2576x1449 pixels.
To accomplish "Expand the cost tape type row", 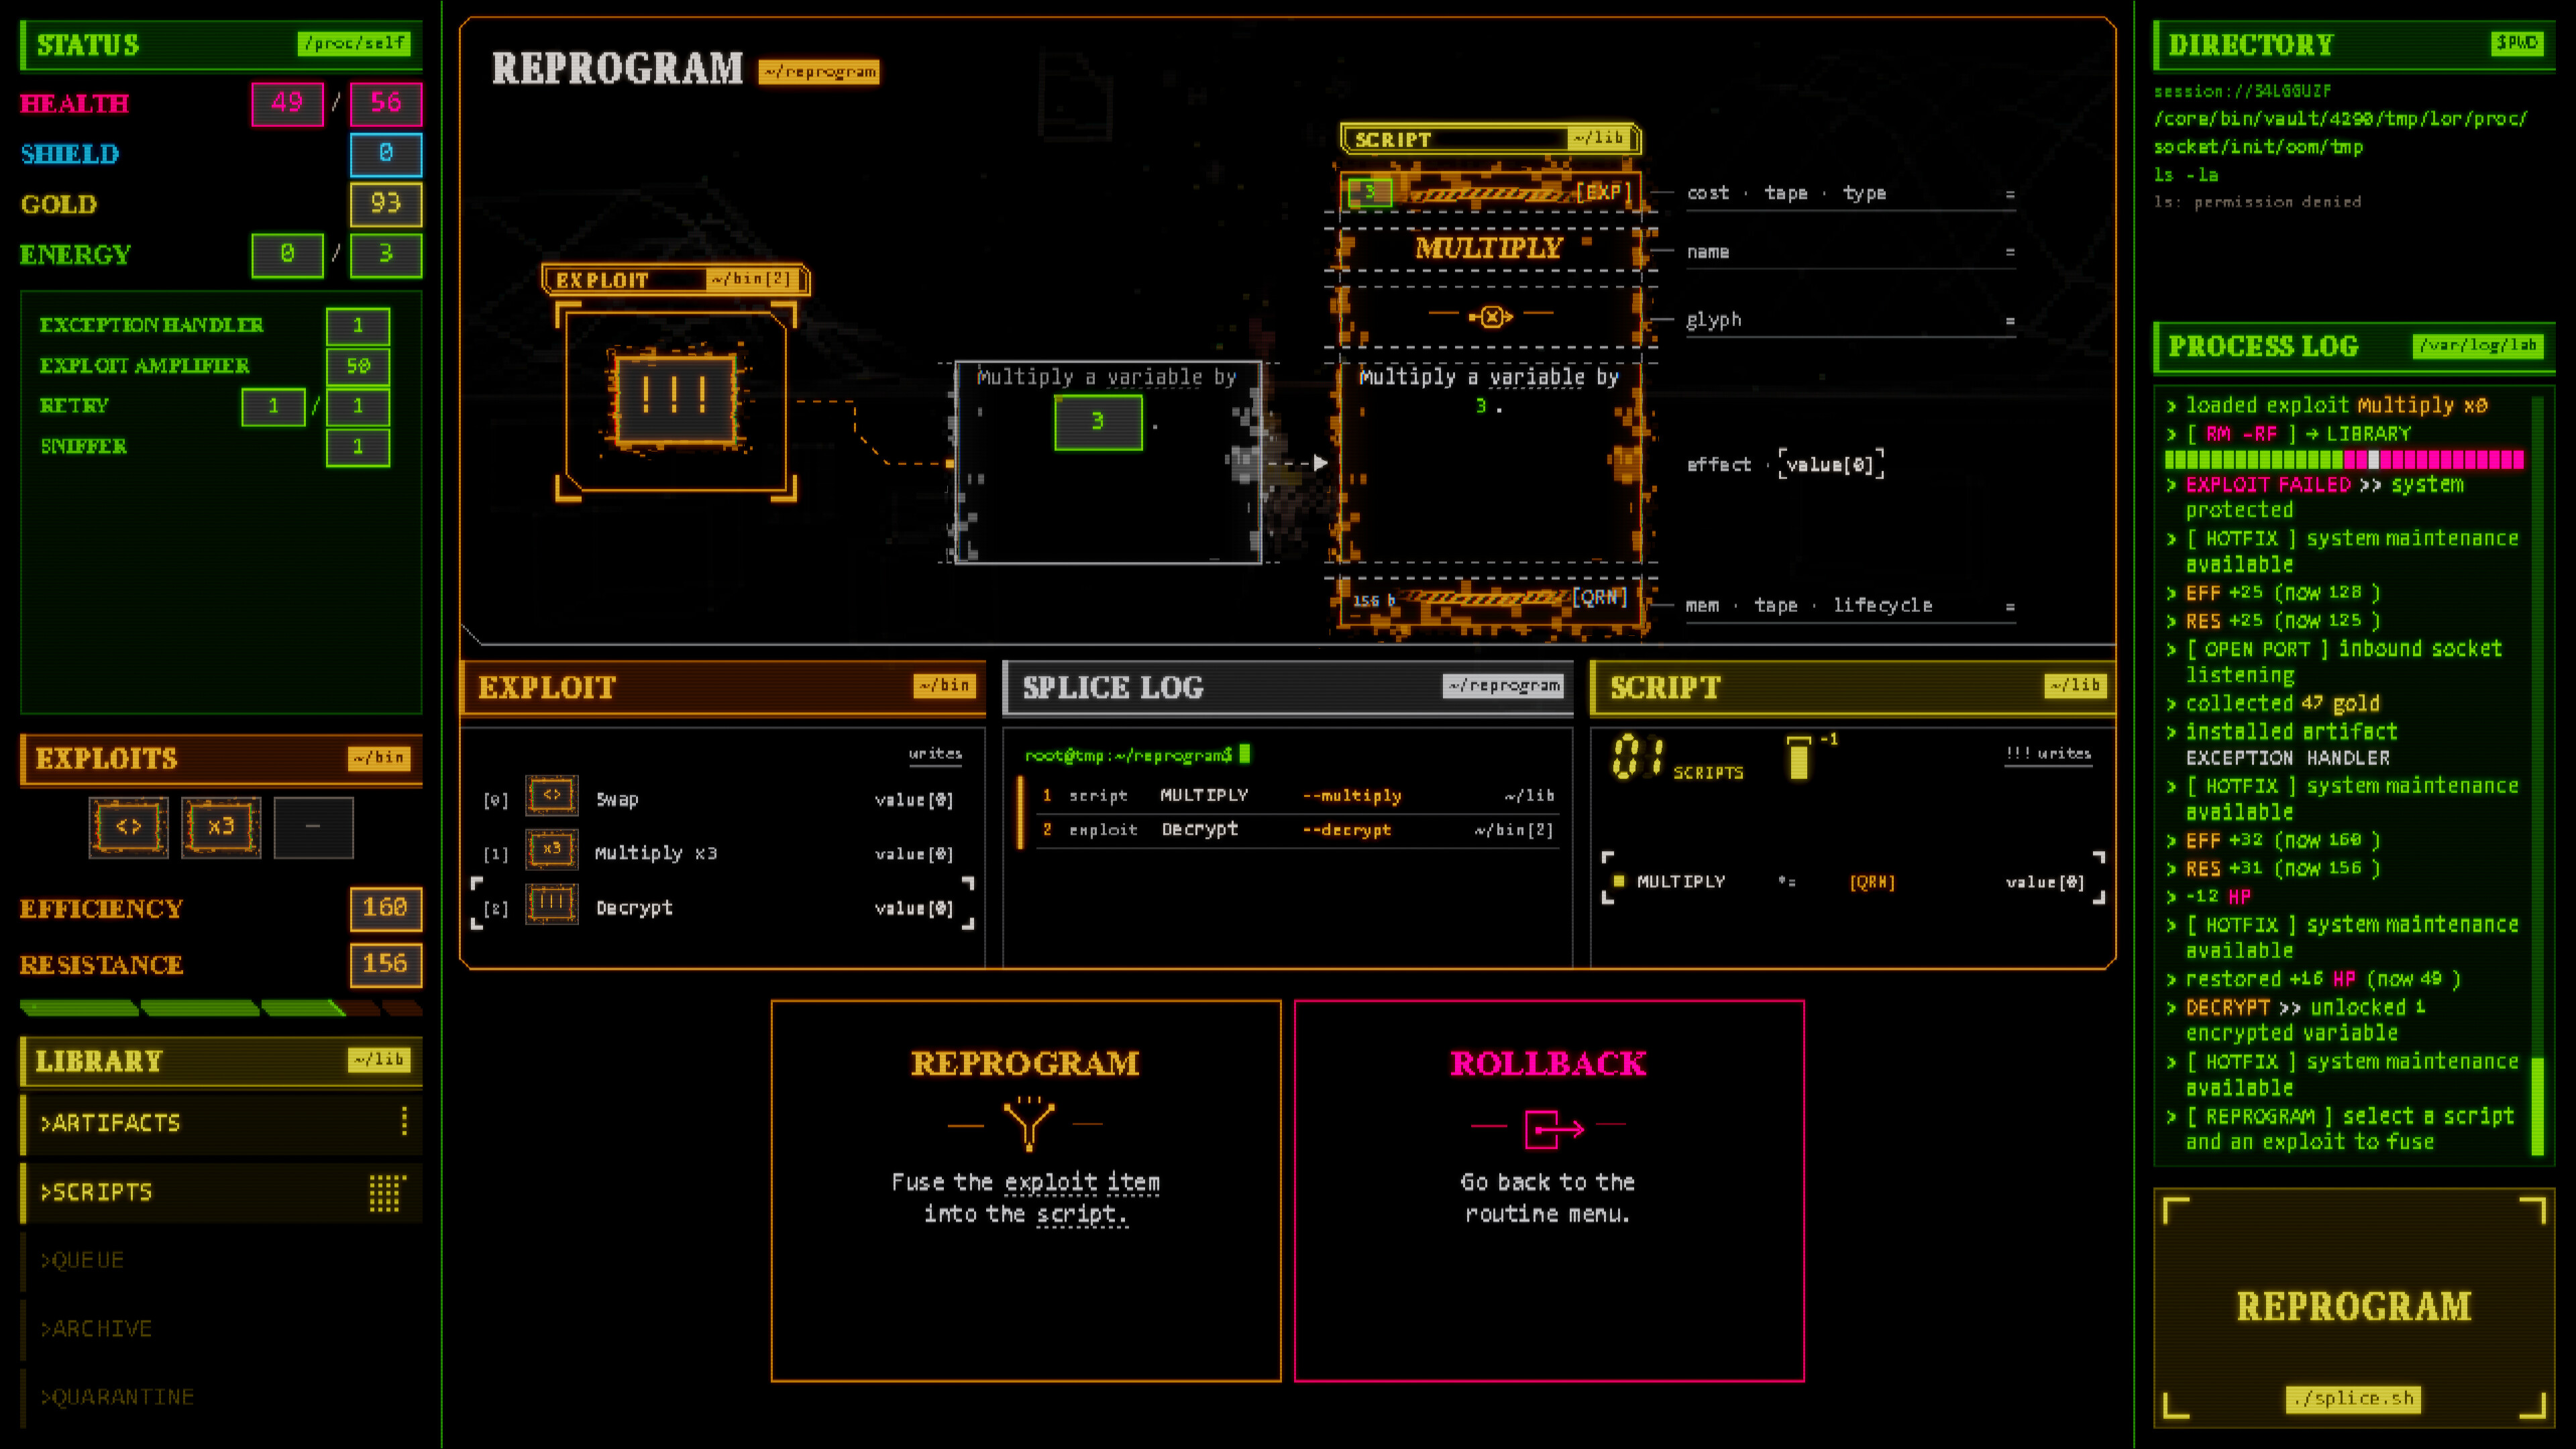I will (1850, 194).
